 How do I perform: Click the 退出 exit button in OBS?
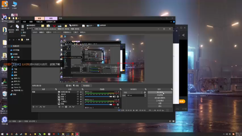(160, 106)
